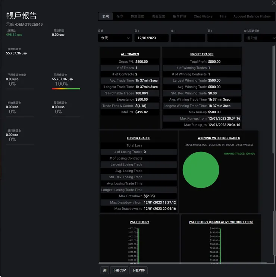Click the Total Profit $500.00 value

214,62
